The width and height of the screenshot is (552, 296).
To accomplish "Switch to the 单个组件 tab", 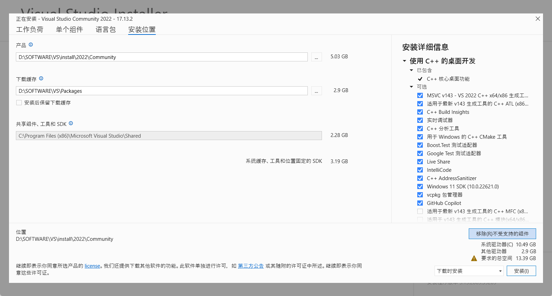I will 69,30.
